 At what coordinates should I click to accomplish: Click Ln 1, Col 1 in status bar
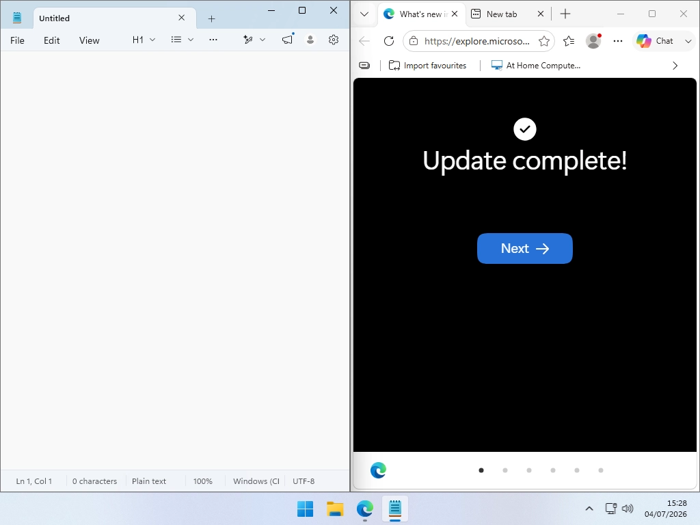coord(34,481)
